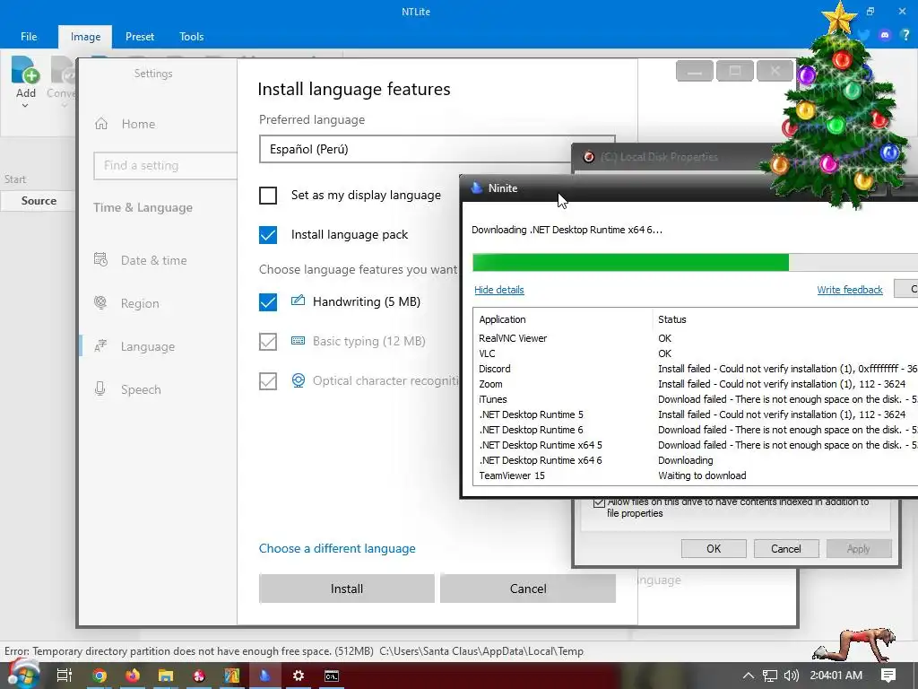Select the RealVNC Viewer row
The height and width of the screenshot is (689, 918).
(x=697, y=338)
